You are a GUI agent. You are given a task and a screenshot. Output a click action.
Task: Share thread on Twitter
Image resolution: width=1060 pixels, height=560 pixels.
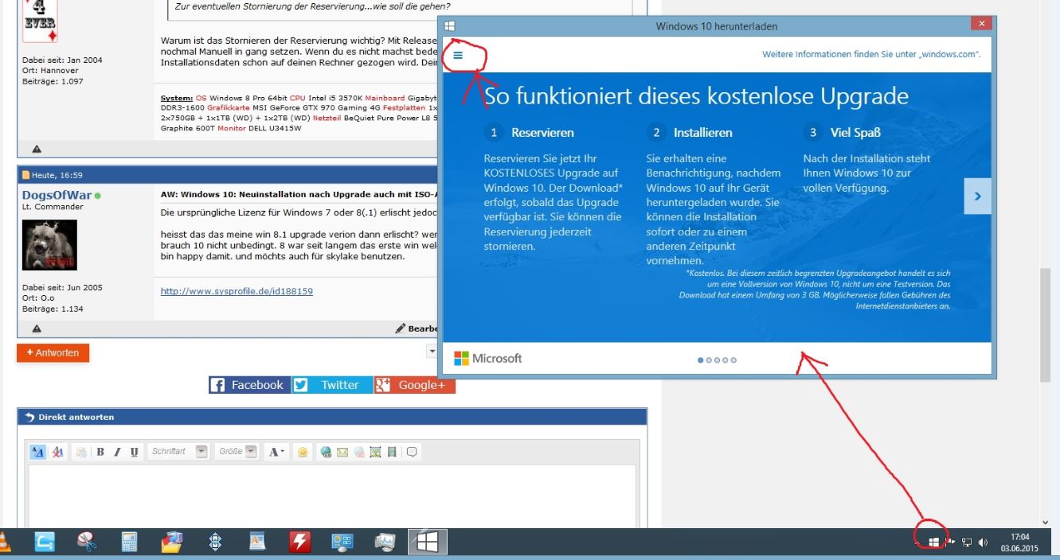click(x=331, y=385)
